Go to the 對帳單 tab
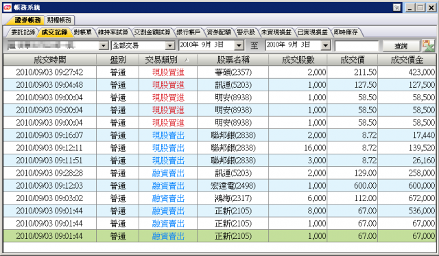Image resolution: width=439 pixels, height=256 pixels. click(x=83, y=32)
